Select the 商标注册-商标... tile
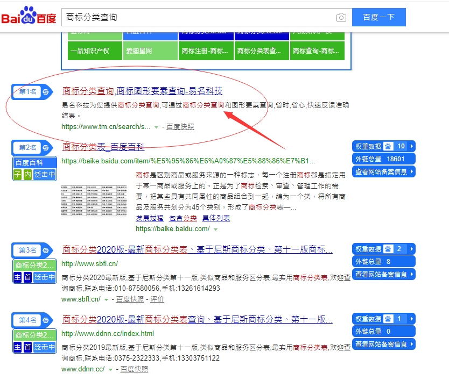This screenshot has width=449, height=380. point(206,51)
